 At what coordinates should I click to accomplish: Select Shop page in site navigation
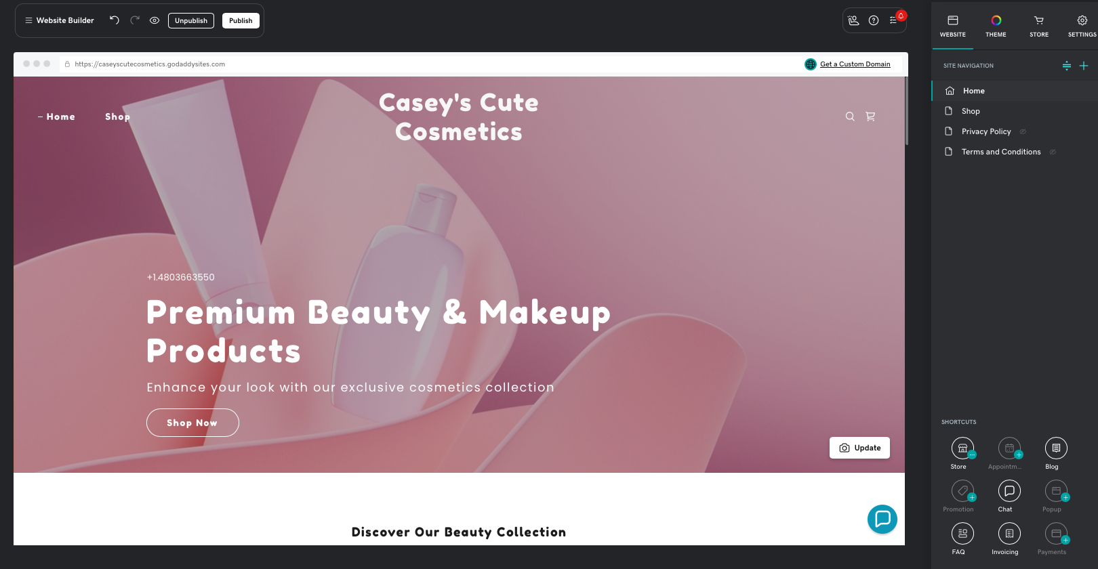pyautogui.click(x=1015, y=111)
